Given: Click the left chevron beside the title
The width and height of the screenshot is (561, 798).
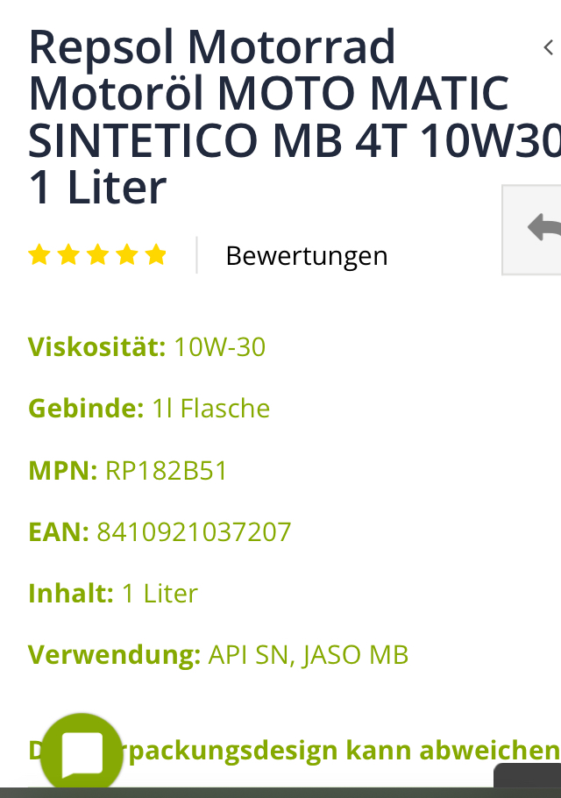Looking at the screenshot, I should click(x=549, y=47).
